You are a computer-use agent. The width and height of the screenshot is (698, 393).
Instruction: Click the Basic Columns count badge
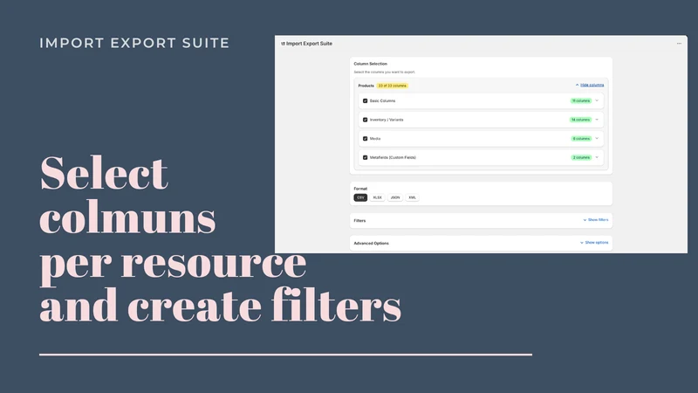click(x=581, y=100)
